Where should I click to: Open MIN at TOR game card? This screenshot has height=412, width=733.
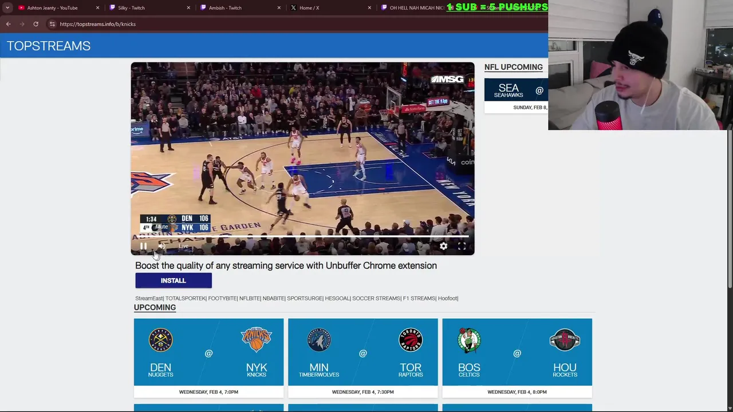(x=362, y=358)
